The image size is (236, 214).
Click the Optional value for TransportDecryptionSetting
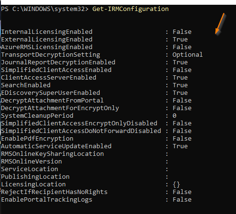click(x=188, y=55)
